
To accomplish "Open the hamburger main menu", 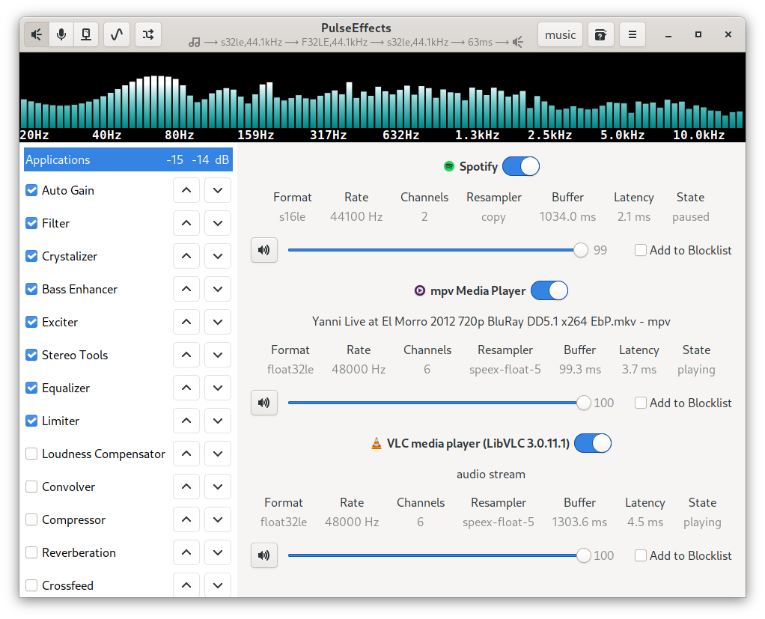I will (633, 34).
